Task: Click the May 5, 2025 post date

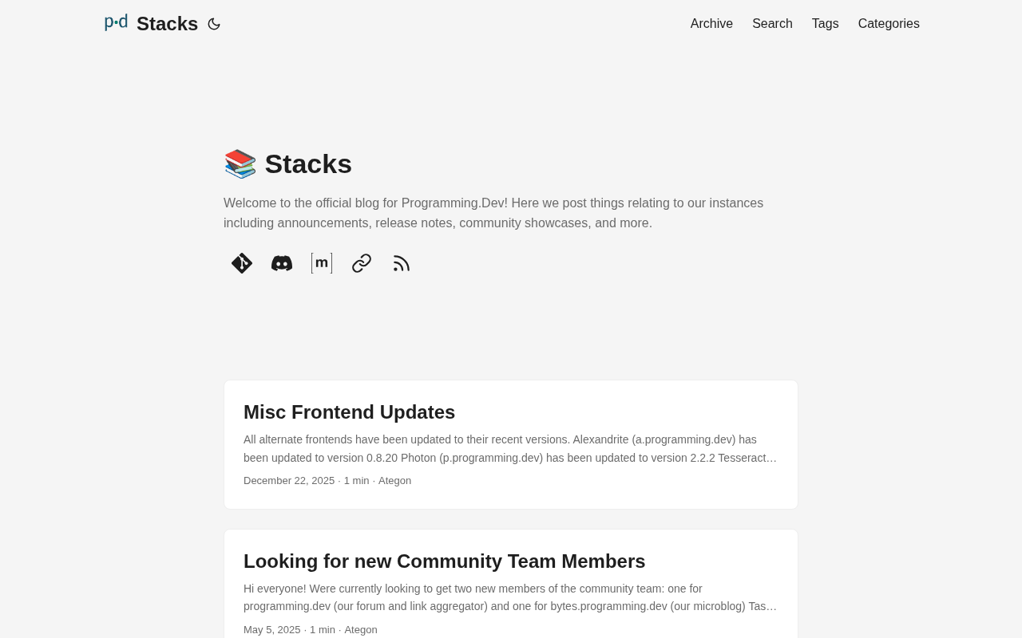Action: [272, 630]
